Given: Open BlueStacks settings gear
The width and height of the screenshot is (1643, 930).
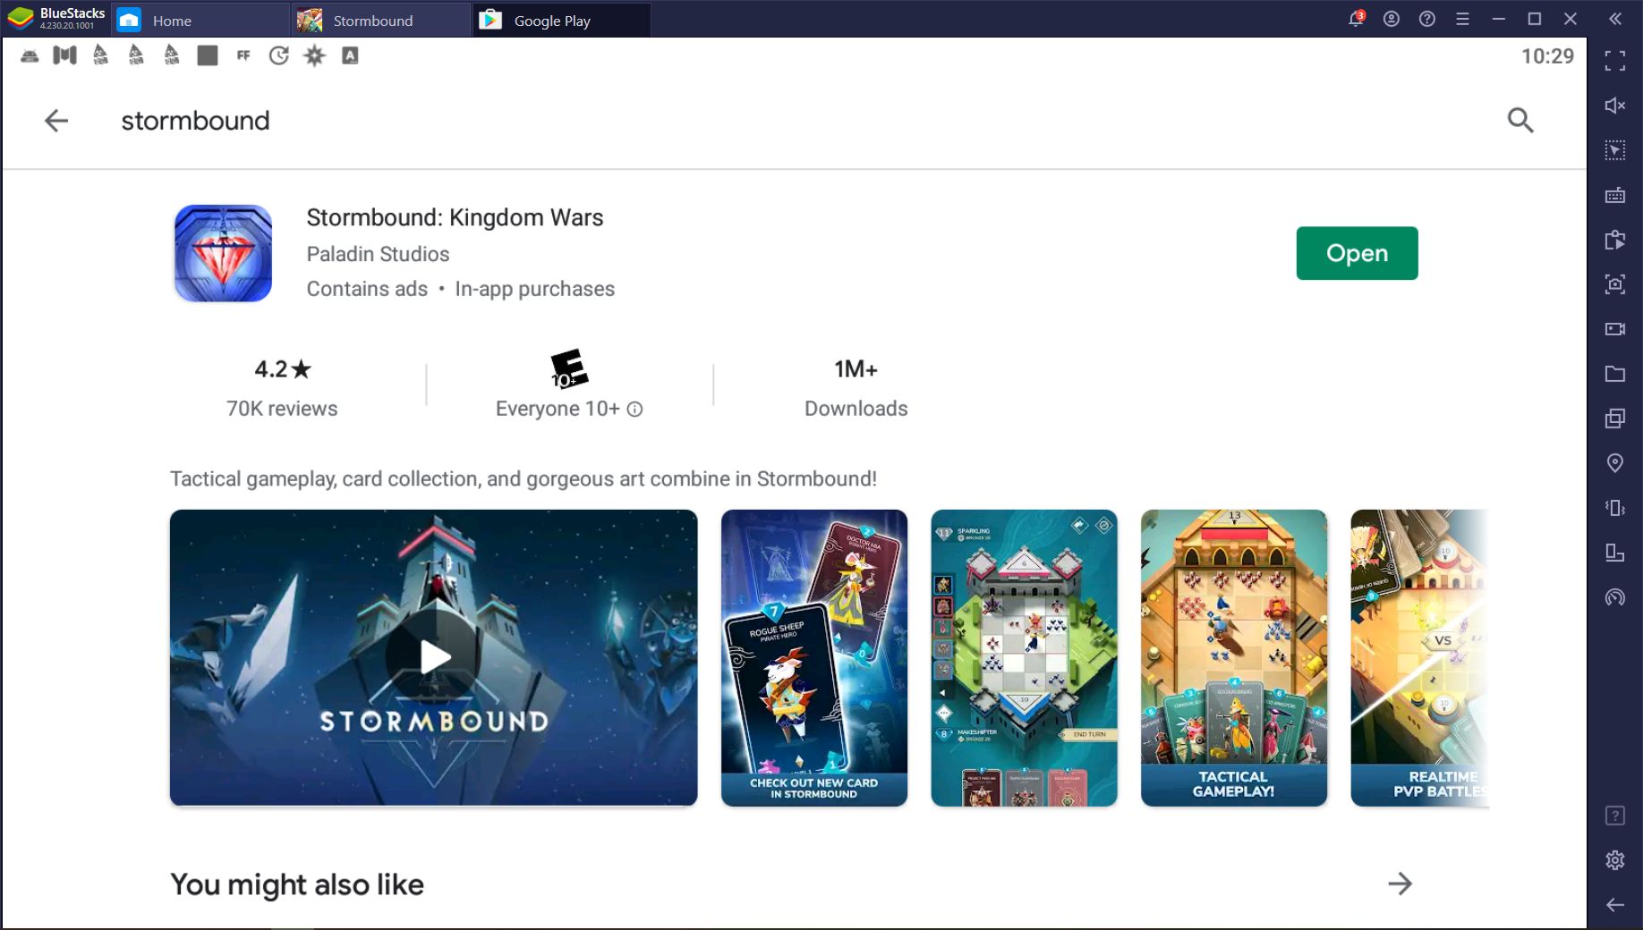Looking at the screenshot, I should pyautogui.click(x=1615, y=860).
